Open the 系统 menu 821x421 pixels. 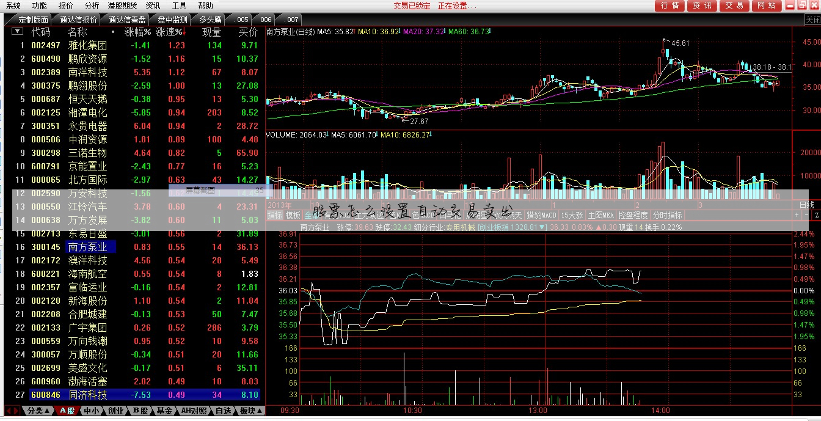(x=13, y=5)
